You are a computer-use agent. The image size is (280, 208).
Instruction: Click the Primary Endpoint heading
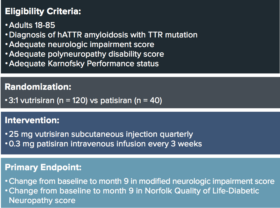(x=43, y=167)
